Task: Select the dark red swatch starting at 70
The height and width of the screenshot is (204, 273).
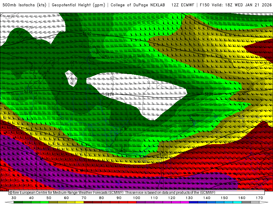Action: (x=88, y=202)
